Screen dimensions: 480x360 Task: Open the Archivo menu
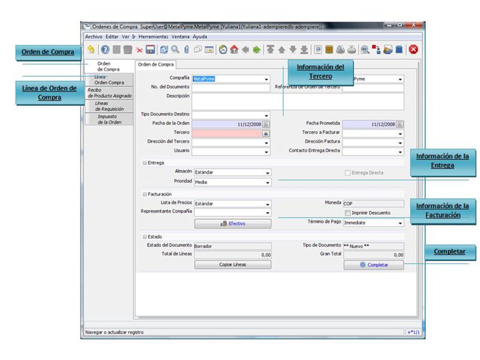pyautogui.click(x=93, y=36)
